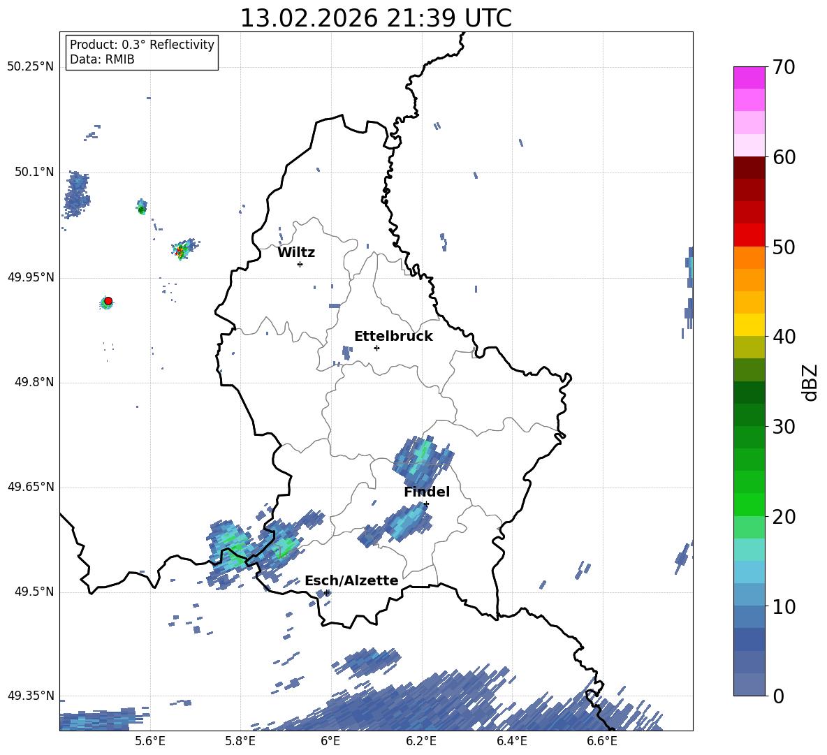The image size is (827, 755).
Task: Click the Wiltz location cross marker
Action: (x=300, y=264)
